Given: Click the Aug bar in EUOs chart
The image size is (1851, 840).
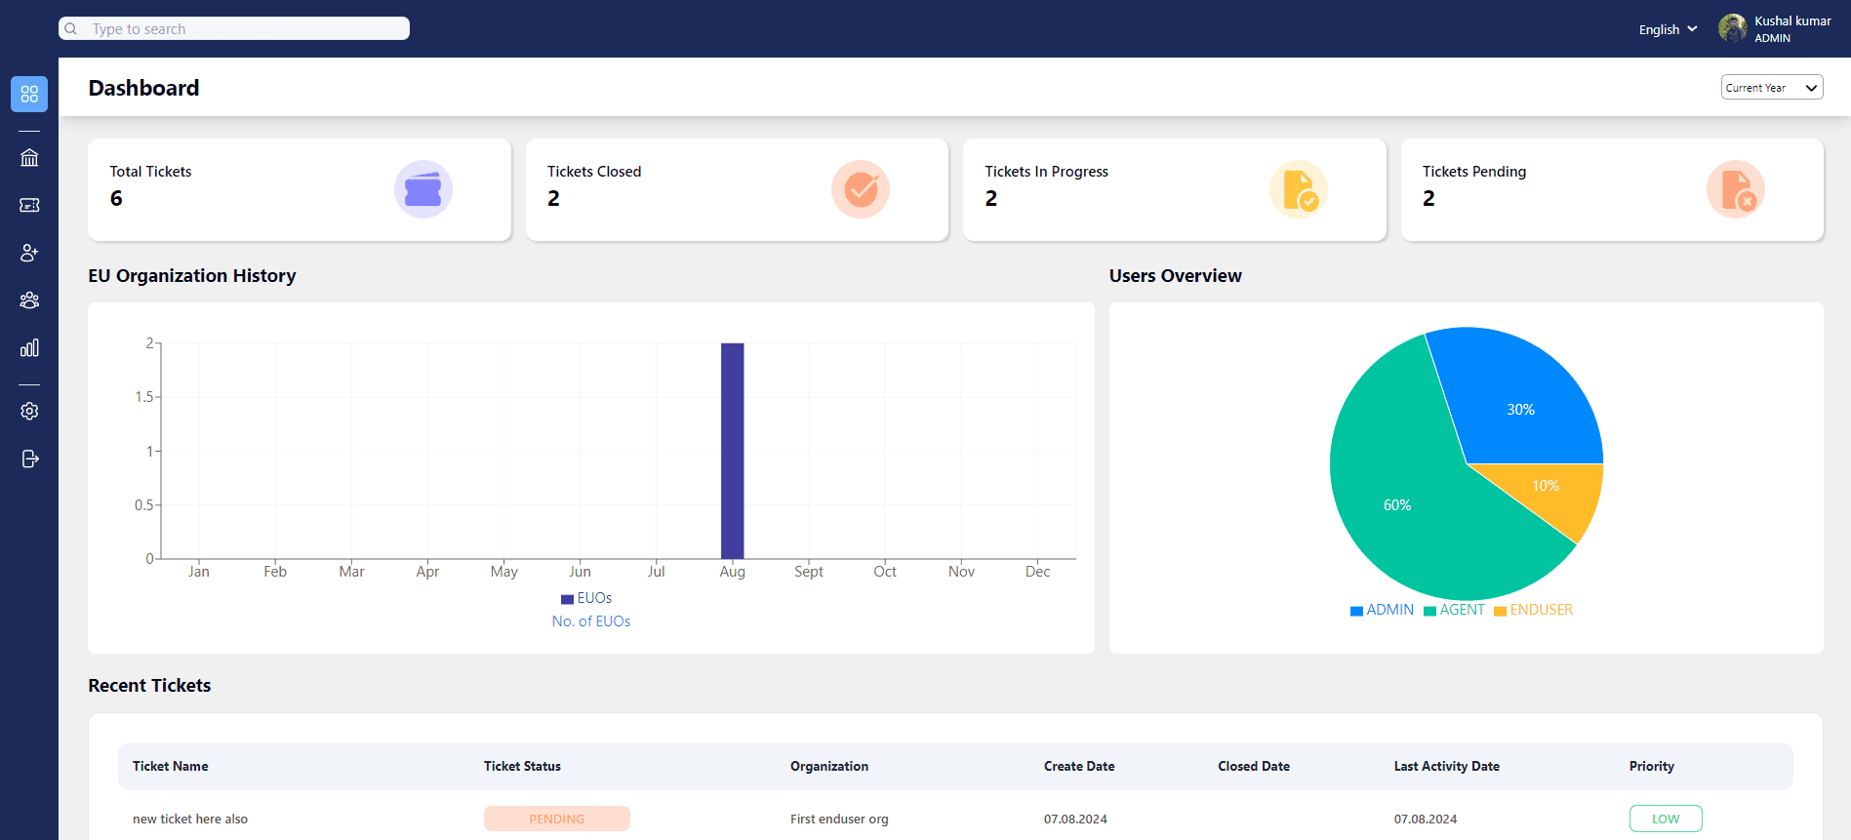Looking at the screenshot, I should pos(732,451).
